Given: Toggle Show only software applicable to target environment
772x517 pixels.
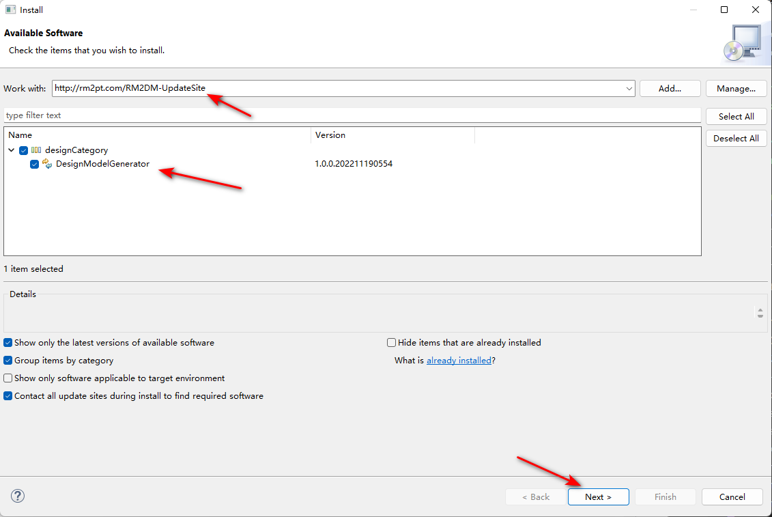Looking at the screenshot, I should [8, 378].
